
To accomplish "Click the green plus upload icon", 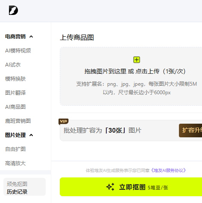I will click(x=137, y=60).
